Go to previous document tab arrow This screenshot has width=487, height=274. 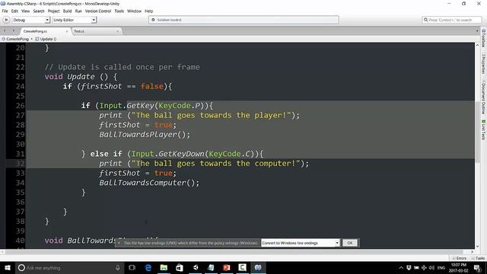coord(5,30)
